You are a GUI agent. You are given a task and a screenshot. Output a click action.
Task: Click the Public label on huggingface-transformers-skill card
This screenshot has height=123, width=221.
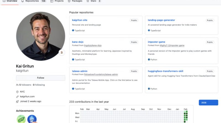[210, 71]
